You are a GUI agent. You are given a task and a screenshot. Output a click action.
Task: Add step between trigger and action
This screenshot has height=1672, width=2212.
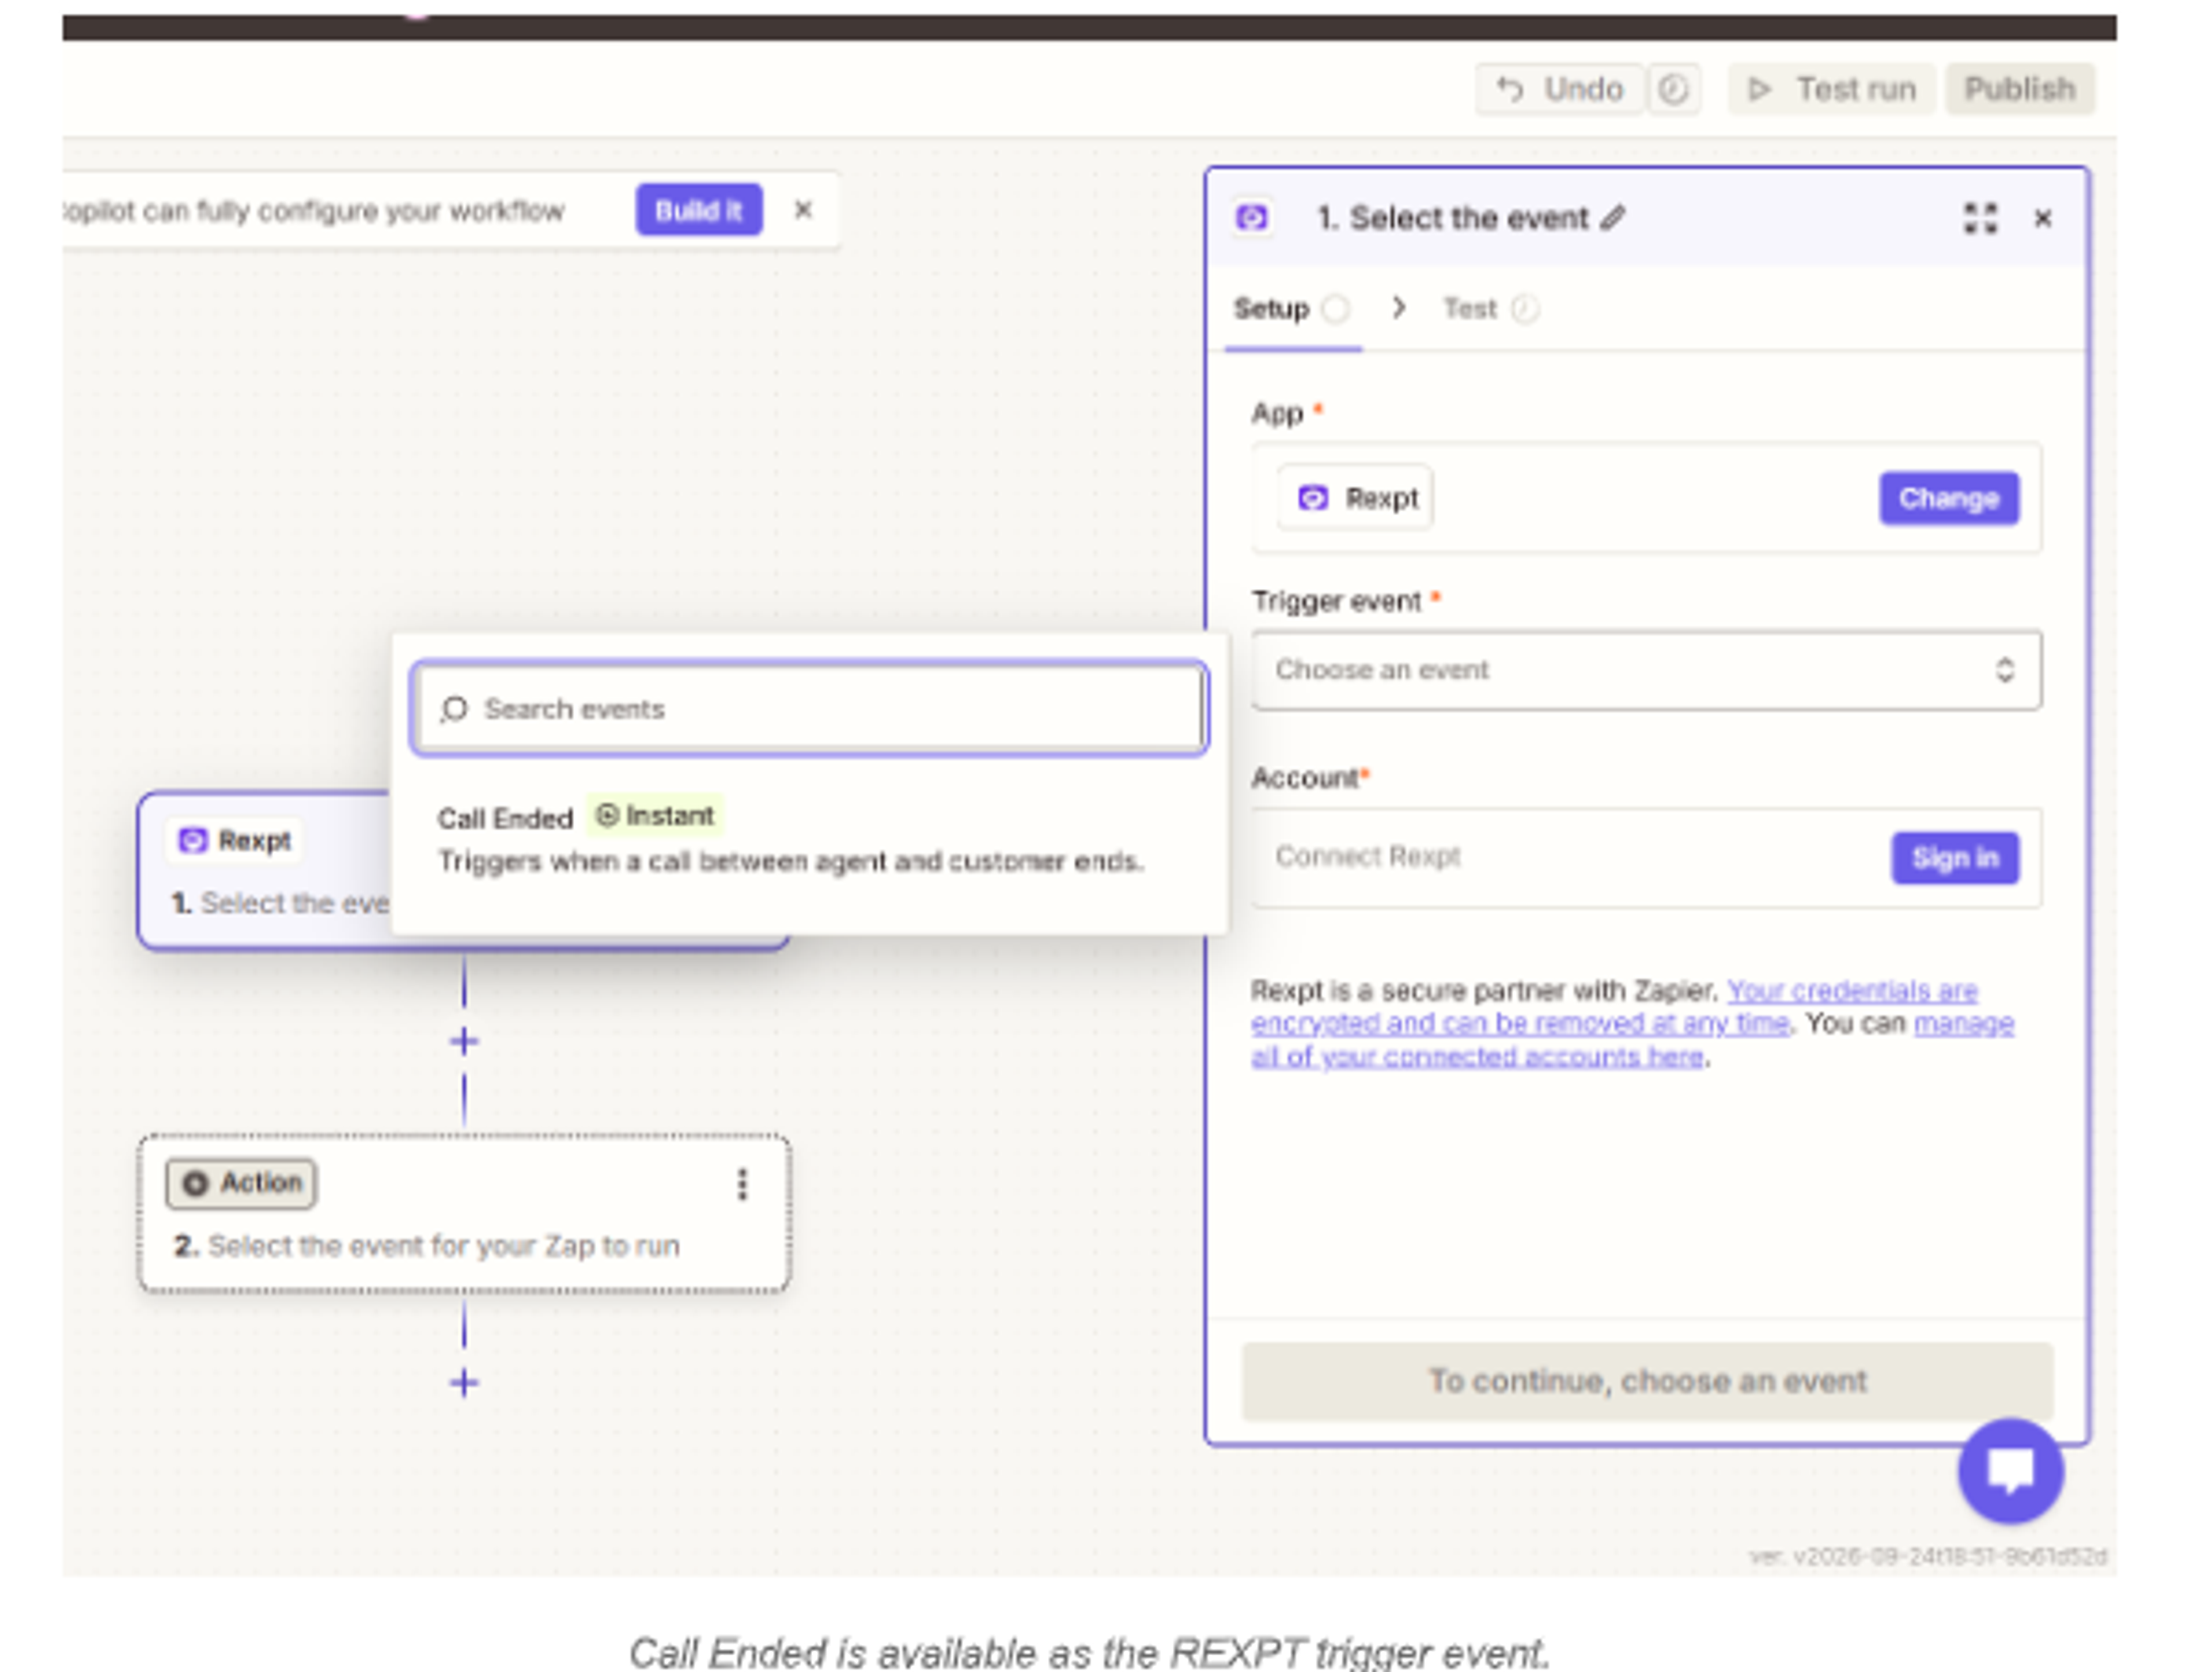[x=463, y=1042]
